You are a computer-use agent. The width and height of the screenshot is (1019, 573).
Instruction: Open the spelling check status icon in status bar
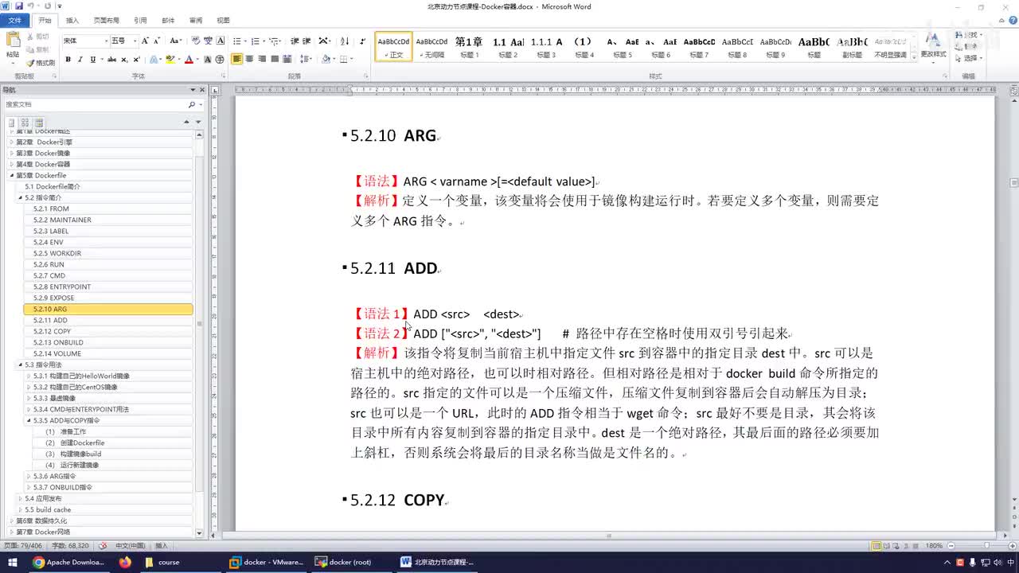(103, 546)
